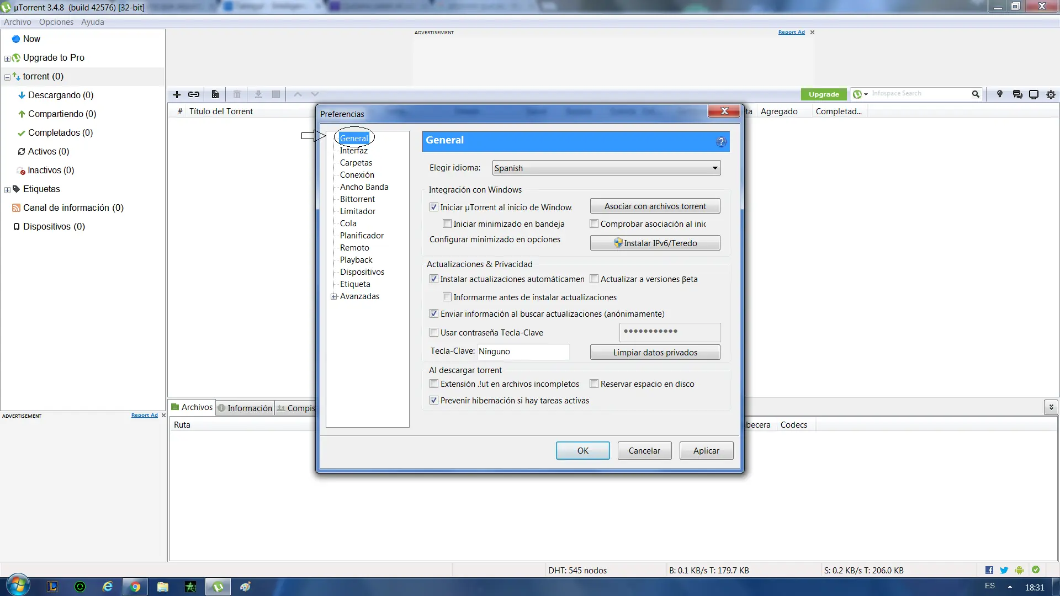The width and height of the screenshot is (1060, 596).
Task: Click Instalar IPv6/Teredo button
Action: pyautogui.click(x=655, y=243)
